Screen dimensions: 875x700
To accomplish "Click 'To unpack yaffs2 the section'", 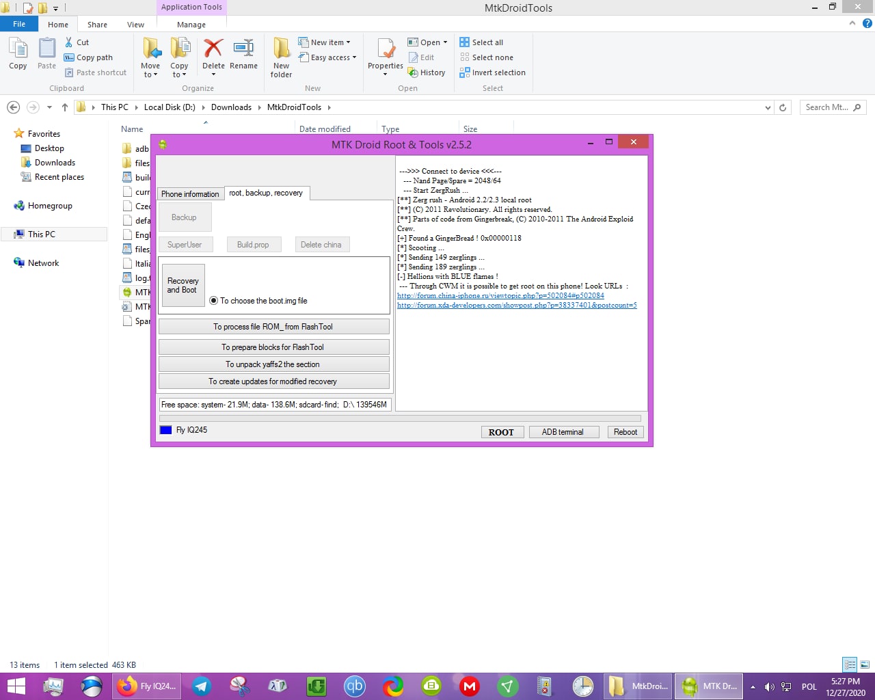I will click(273, 364).
